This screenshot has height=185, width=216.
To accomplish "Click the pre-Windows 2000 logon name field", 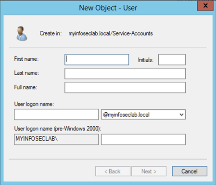I will tap(143, 139).
